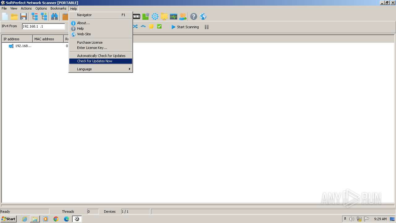This screenshot has height=223, width=396.
Task: Click the Action Center flag tray icon
Action: point(367,219)
